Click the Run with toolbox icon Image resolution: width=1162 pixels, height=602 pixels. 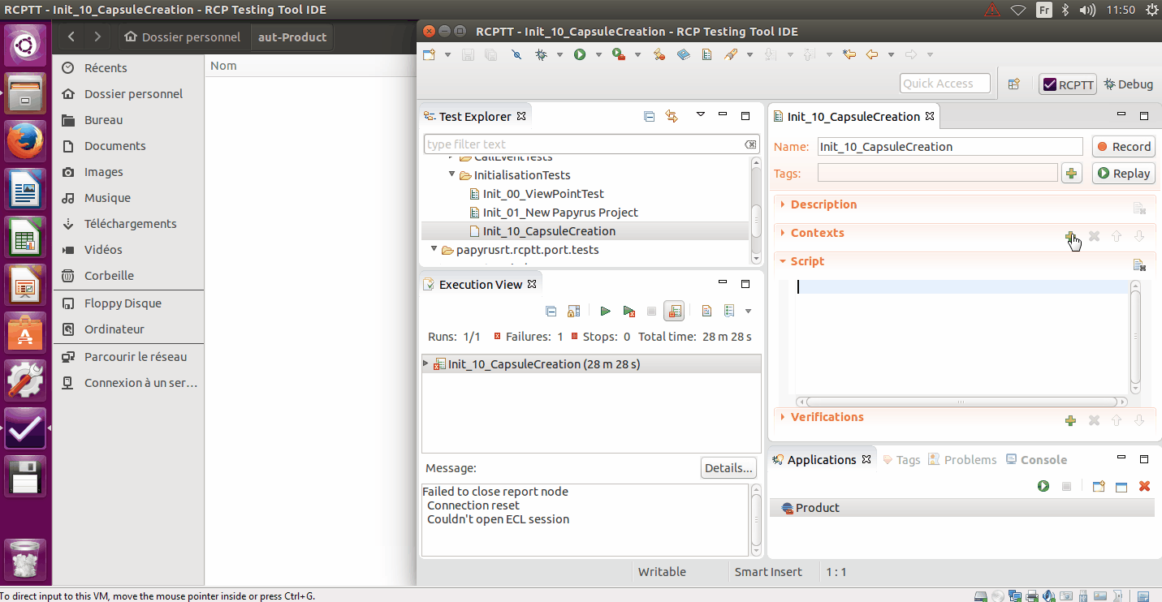point(619,55)
